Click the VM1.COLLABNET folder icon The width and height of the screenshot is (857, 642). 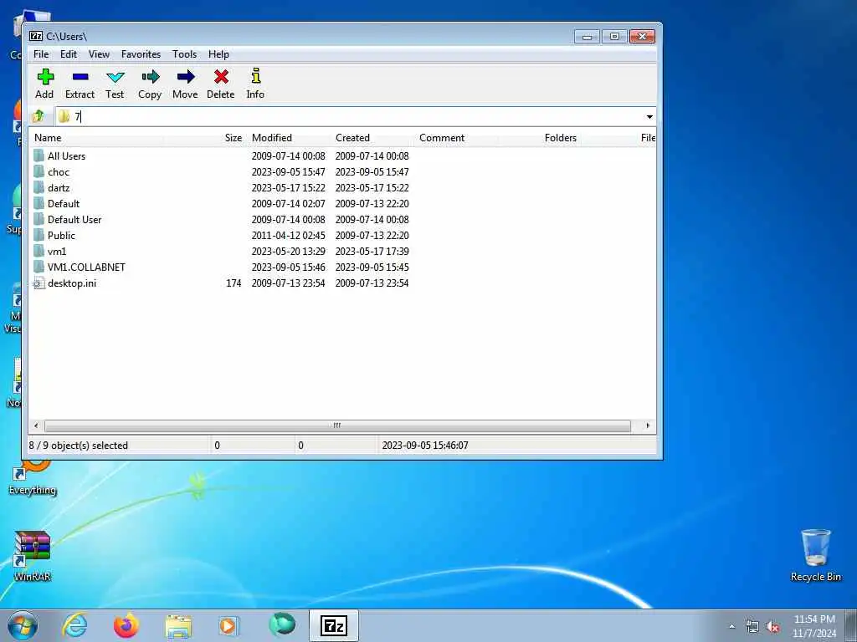coord(38,267)
